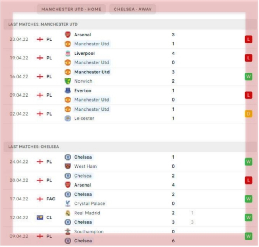Screen dimensions: 259x247
Task: Click L badge for Chelsea-Arsenal match
Action: [x=249, y=180]
